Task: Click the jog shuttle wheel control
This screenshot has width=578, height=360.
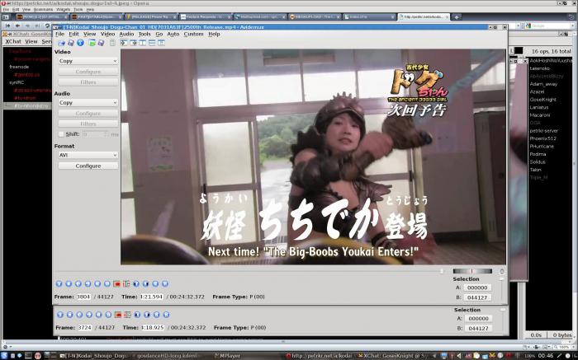Action: (472, 271)
